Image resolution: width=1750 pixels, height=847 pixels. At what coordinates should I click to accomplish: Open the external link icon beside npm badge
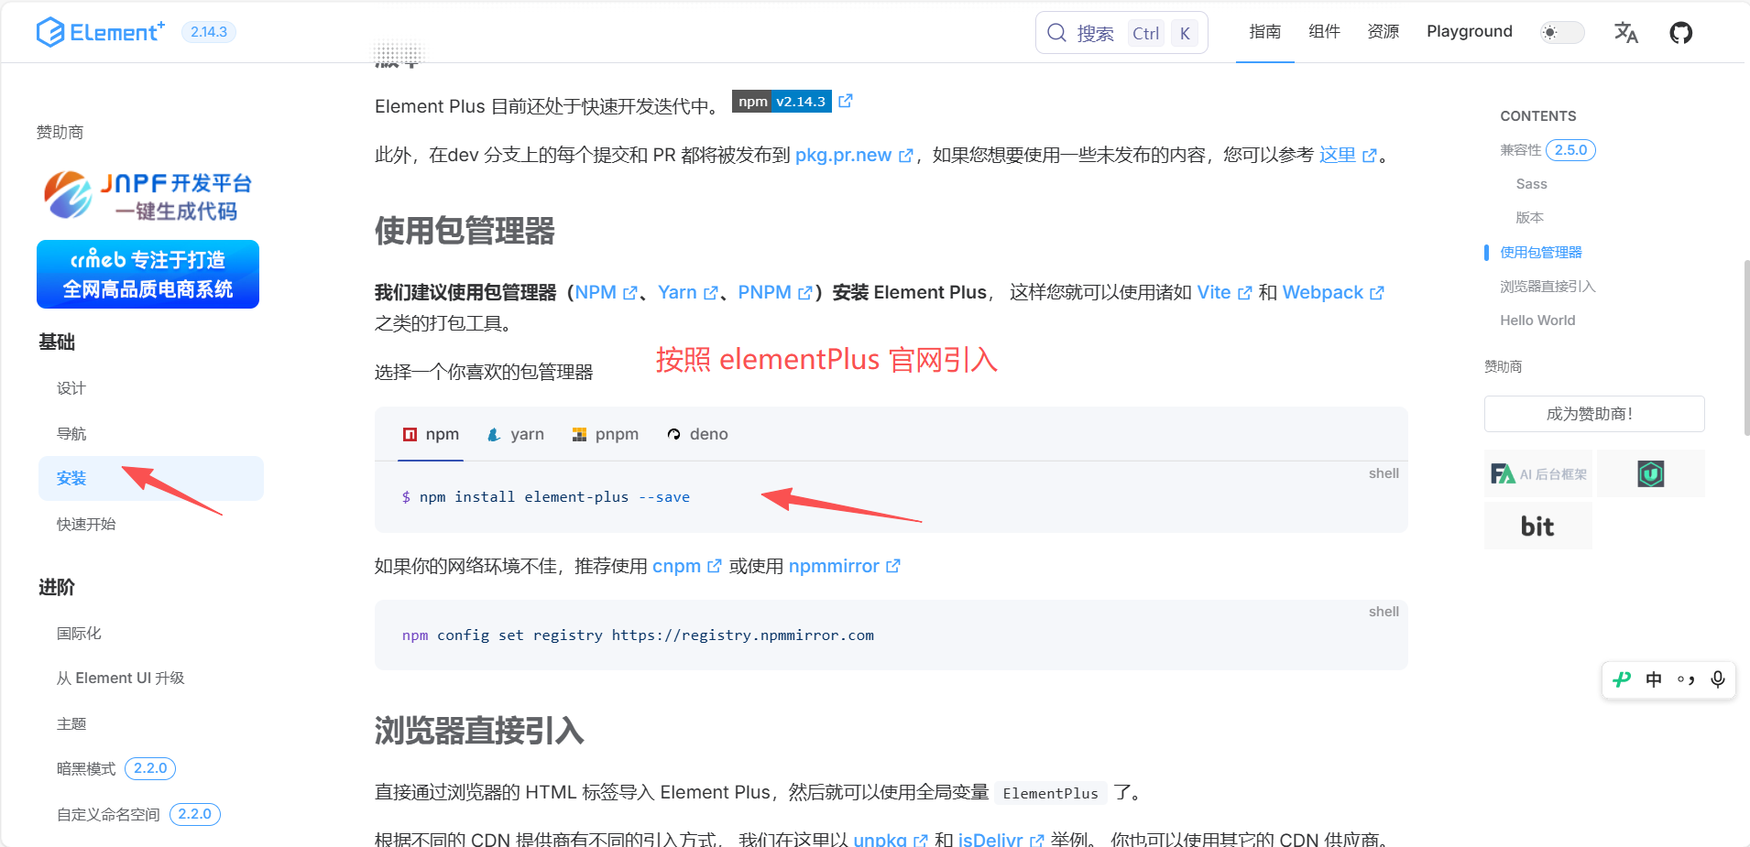coord(846,101)
